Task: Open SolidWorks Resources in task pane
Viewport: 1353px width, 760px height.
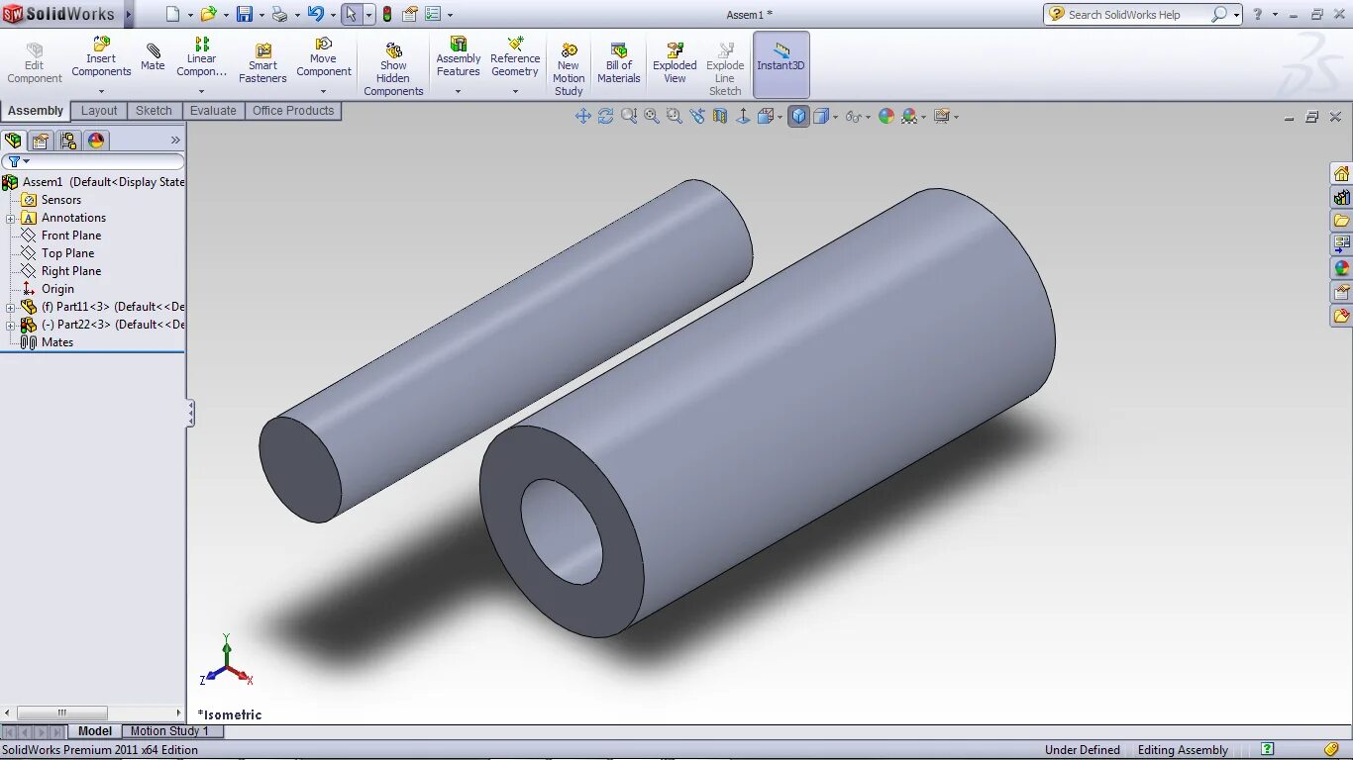Action: [x=1341, y=174]
